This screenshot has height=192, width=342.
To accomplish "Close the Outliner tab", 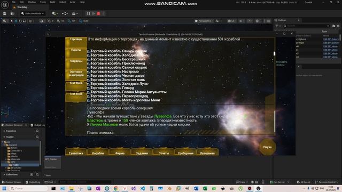I will point(299,20).
